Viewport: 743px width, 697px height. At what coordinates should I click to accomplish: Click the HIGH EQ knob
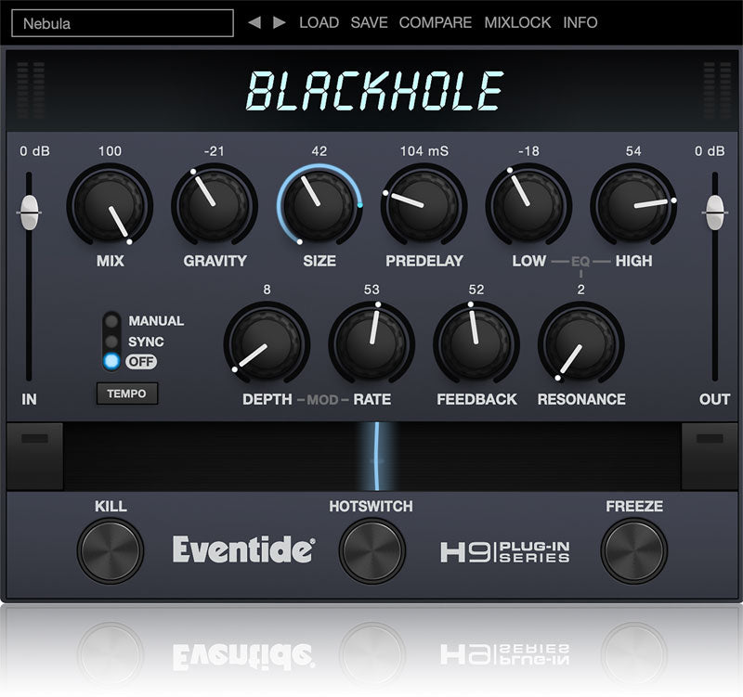(633, 204)
